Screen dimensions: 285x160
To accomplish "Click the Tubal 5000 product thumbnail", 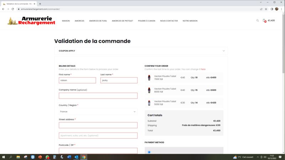I will click(149, 103).
